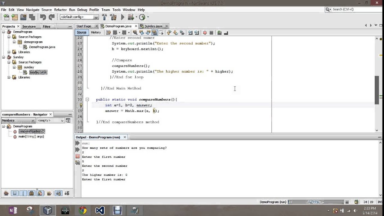Collapse compareNumbers method code fold

coord(87,100)
